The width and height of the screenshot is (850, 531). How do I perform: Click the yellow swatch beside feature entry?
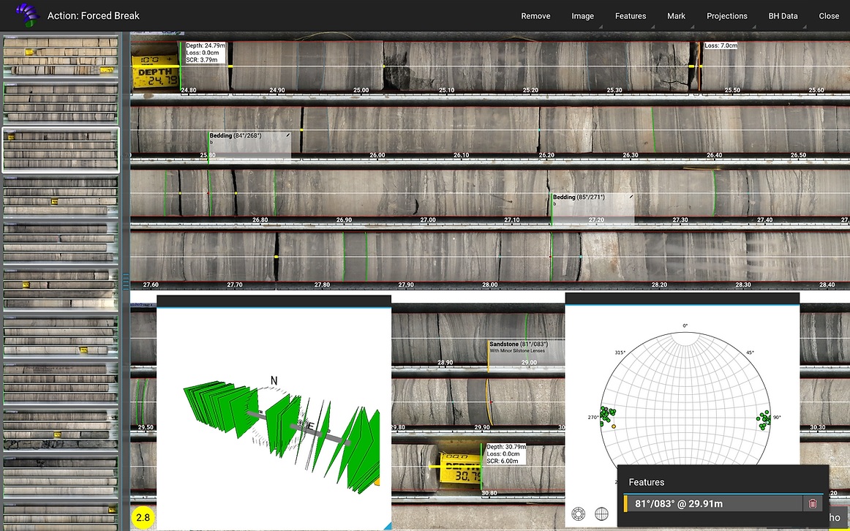click(x=625, y=503)
